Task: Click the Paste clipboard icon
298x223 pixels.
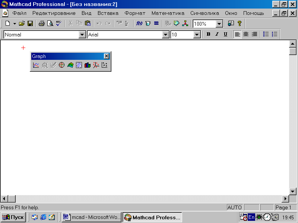Action: point(88,23)
